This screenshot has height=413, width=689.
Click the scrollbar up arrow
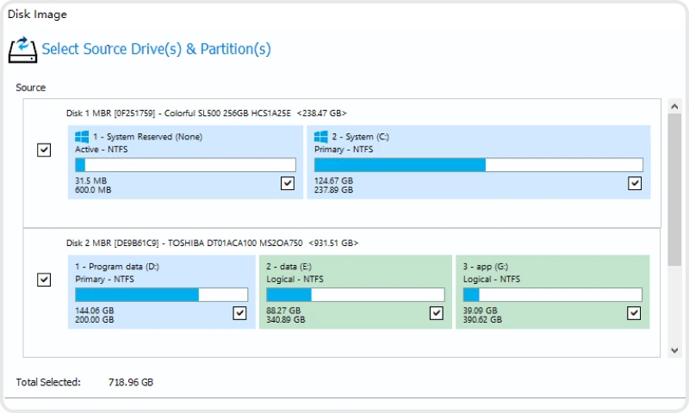(674, 106)
